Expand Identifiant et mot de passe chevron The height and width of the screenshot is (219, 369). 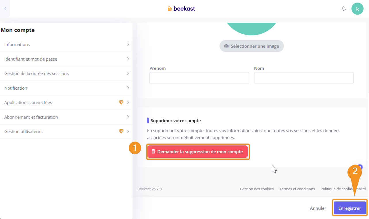click(x=128, y=59)
